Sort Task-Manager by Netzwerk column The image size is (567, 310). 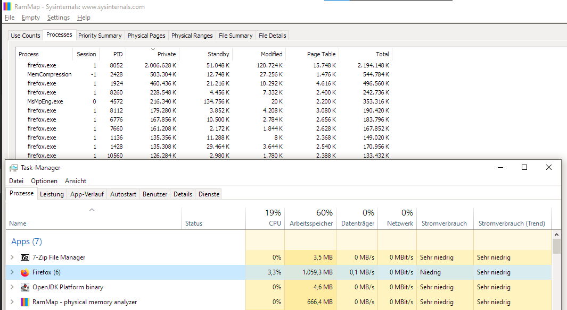pos(397,219)
